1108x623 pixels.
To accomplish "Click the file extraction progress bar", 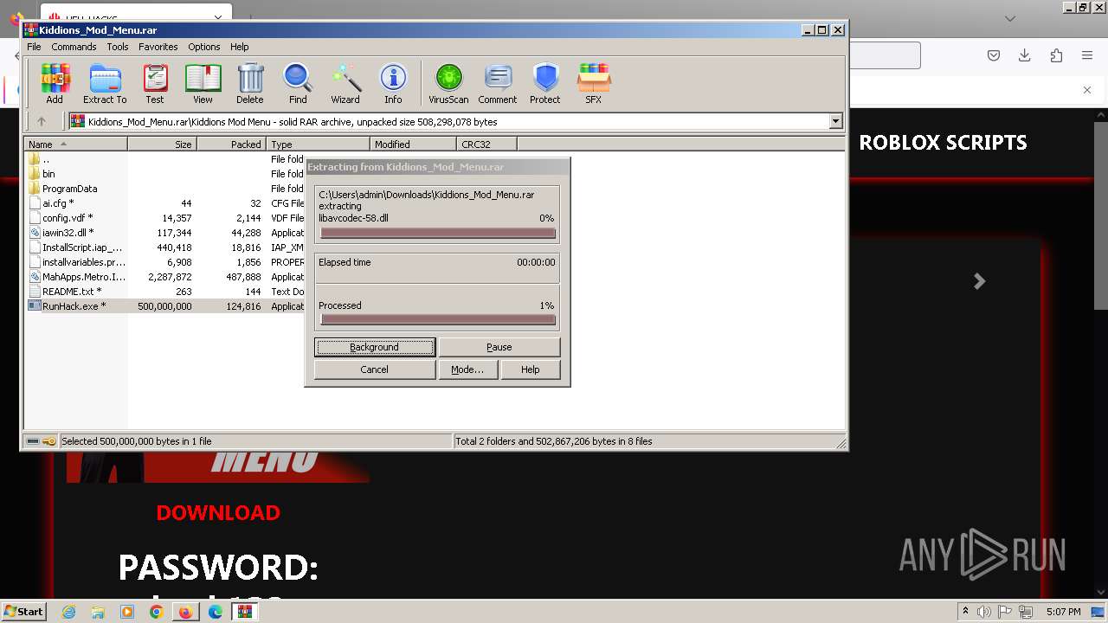I will pos(438,233).
